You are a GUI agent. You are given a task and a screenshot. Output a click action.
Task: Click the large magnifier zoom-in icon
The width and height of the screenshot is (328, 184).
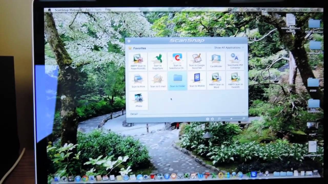click(x=243, y=119)
